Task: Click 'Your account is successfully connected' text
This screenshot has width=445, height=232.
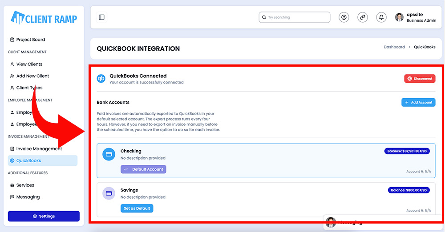Action: click(146, 82)
